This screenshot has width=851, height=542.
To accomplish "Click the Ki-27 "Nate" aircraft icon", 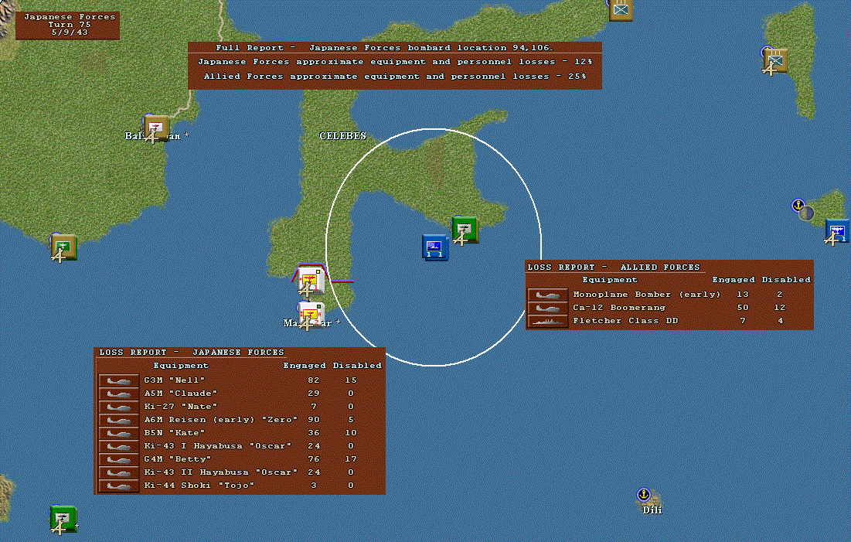I will pyautogui.click(x=119, y=407).
